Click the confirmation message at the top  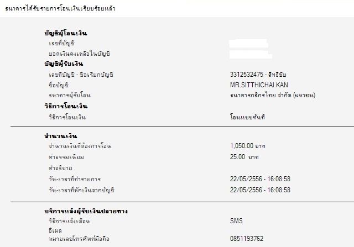pos(60,9)
